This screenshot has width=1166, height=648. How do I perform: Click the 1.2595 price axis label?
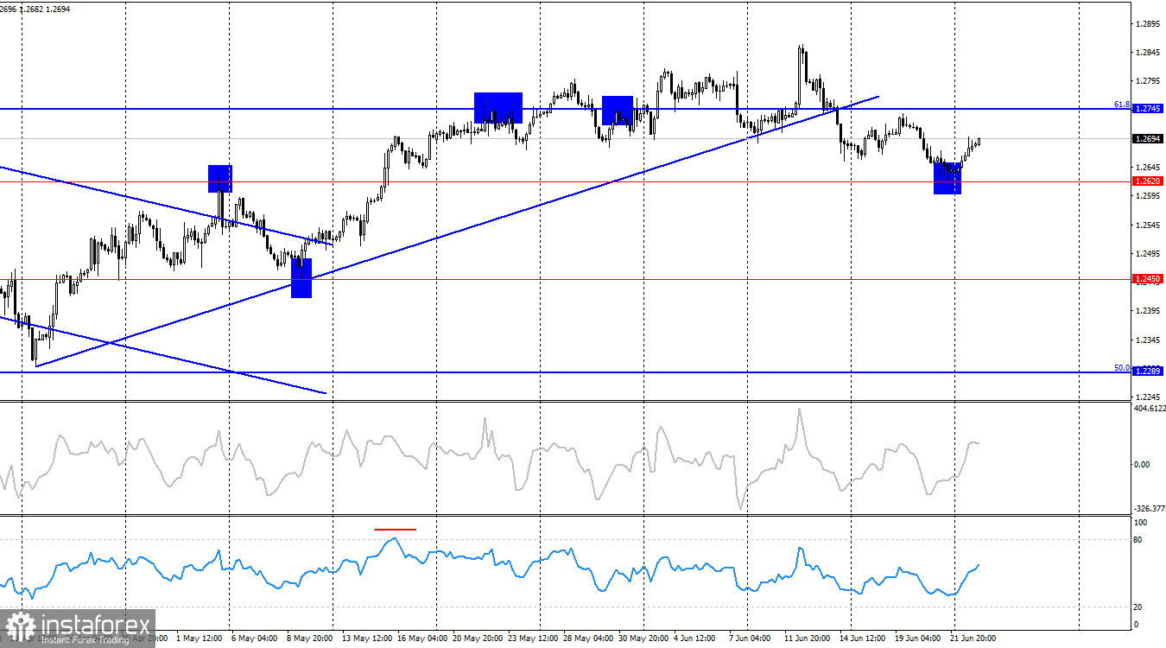(x=1150, y=196)
